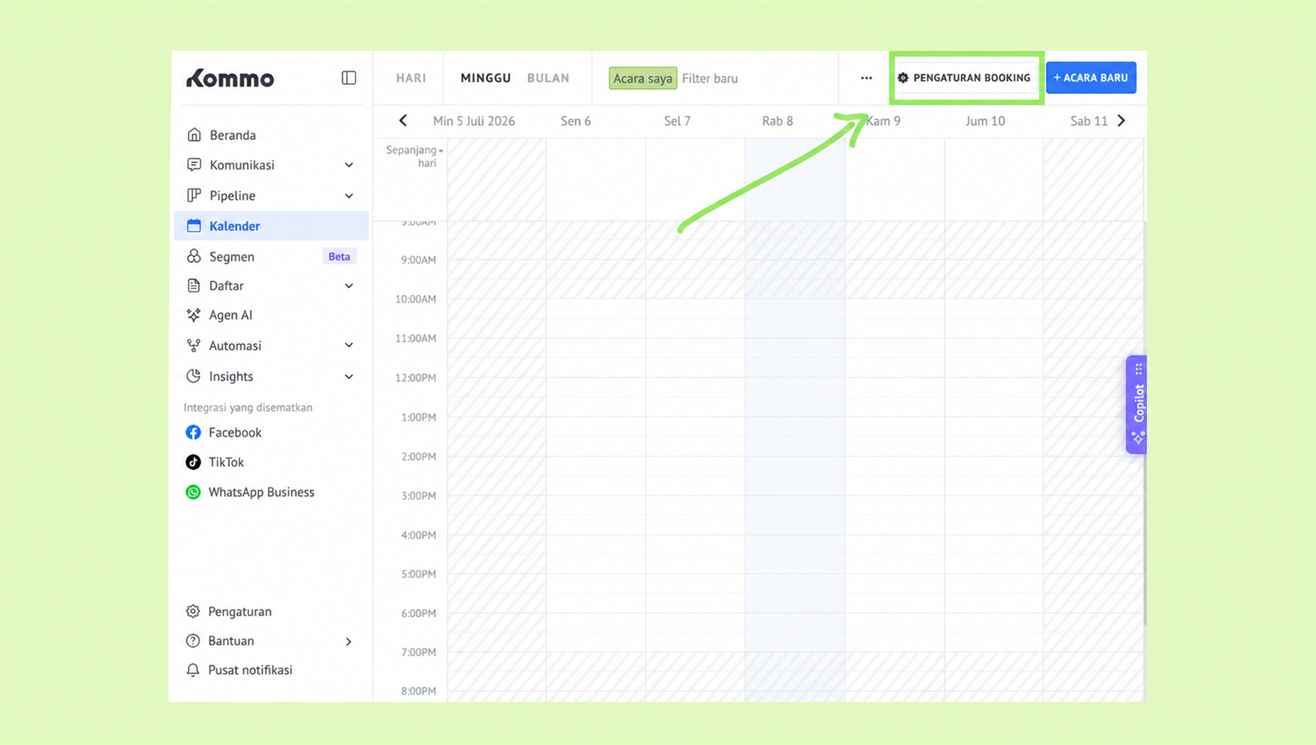
Task: Select the Sel 7 day header
Action: pos(677,121)
